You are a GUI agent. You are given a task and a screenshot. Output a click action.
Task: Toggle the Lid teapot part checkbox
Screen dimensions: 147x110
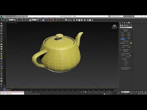pos(124,66)
